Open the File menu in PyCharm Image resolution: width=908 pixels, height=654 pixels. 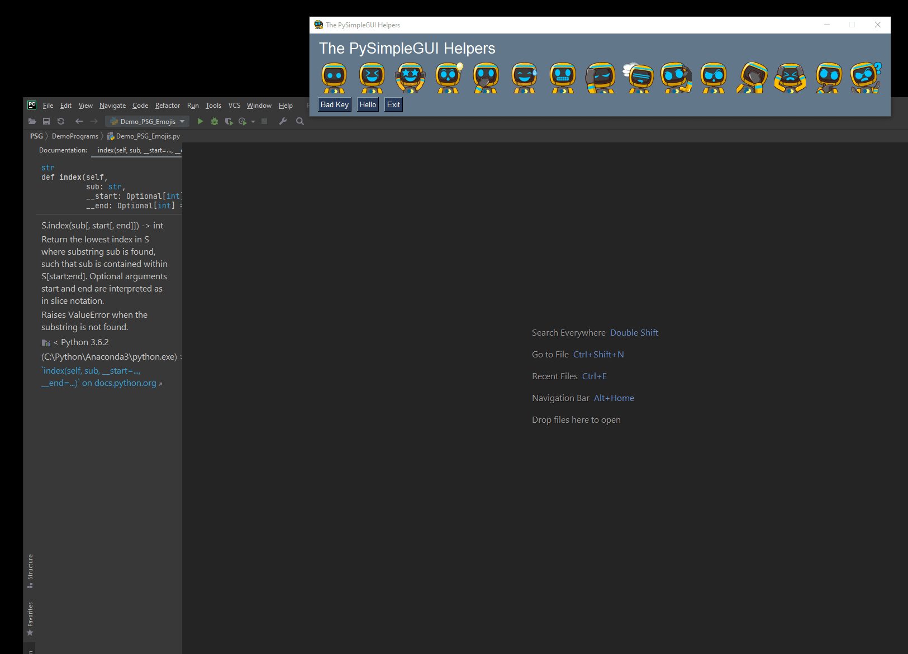(x=48, y=106)
